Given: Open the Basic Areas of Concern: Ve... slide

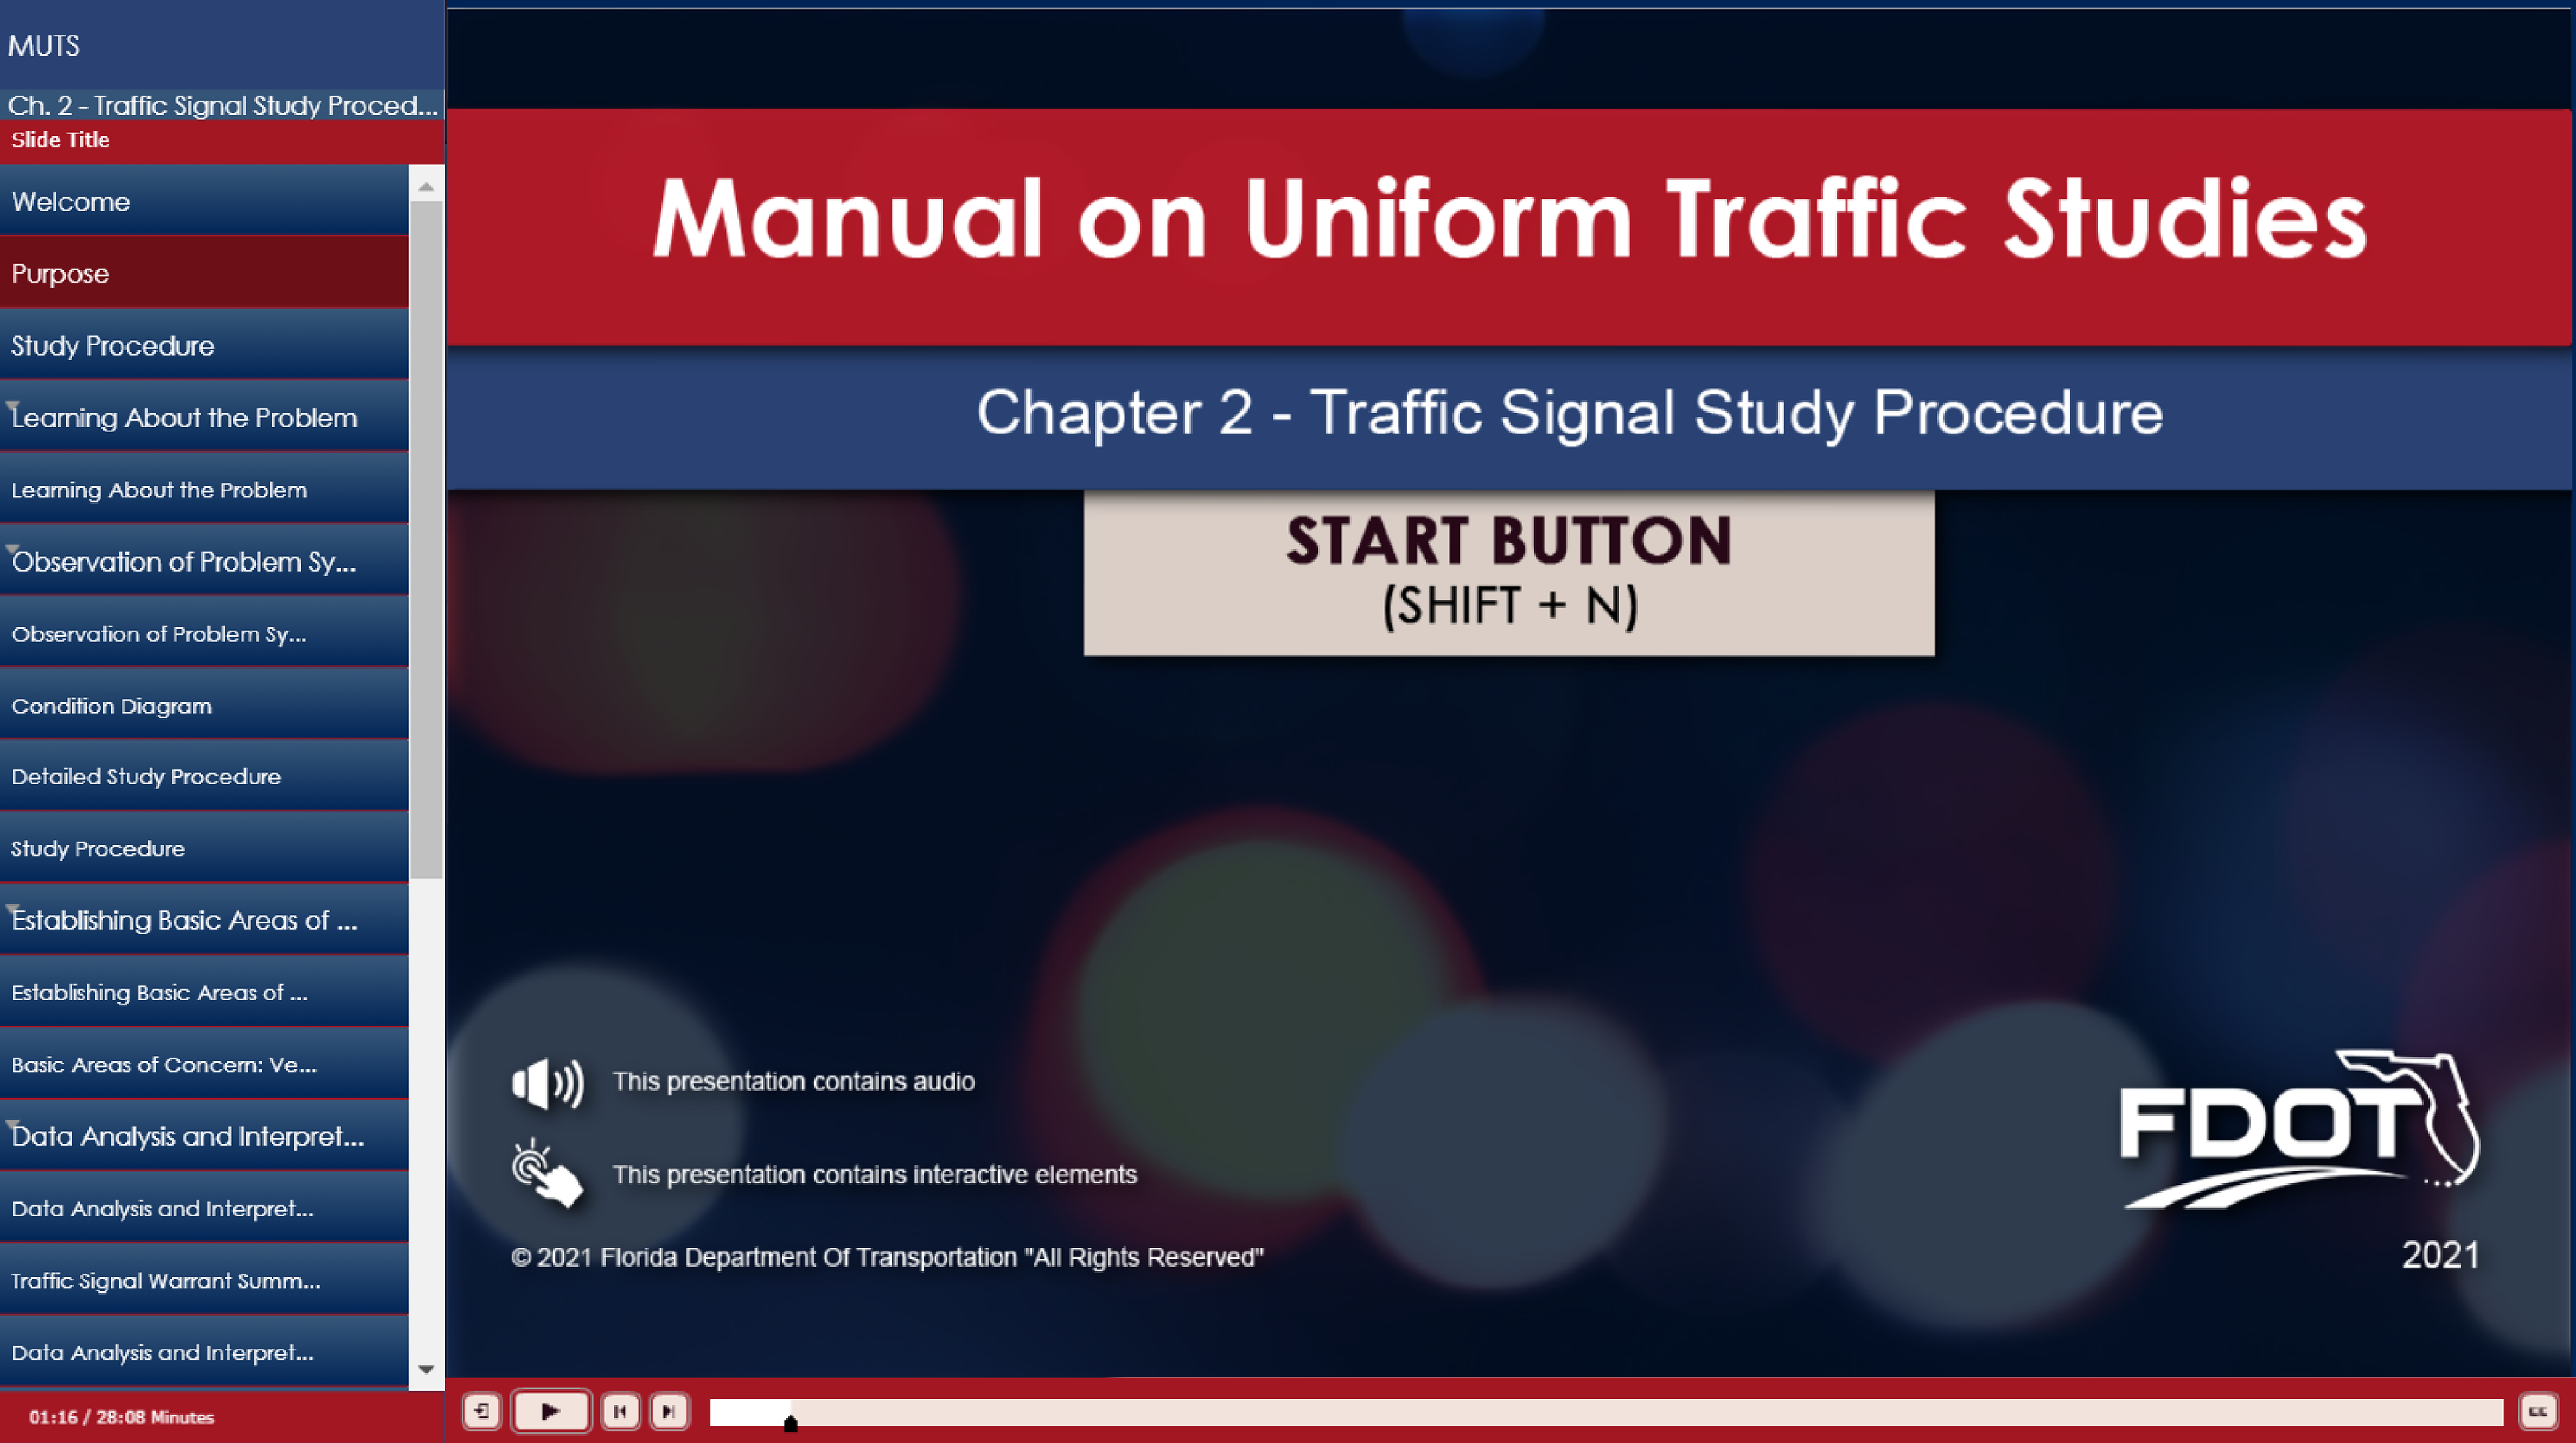Looking at the screenshot, I should tap(204, 1064).
